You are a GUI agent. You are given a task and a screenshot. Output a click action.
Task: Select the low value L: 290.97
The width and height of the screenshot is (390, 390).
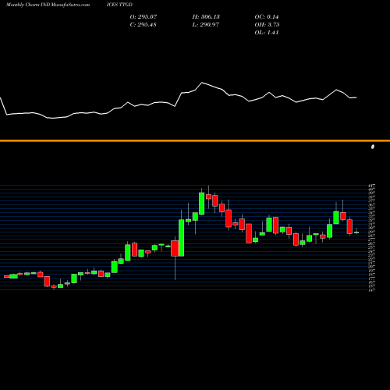coord(205,25)
